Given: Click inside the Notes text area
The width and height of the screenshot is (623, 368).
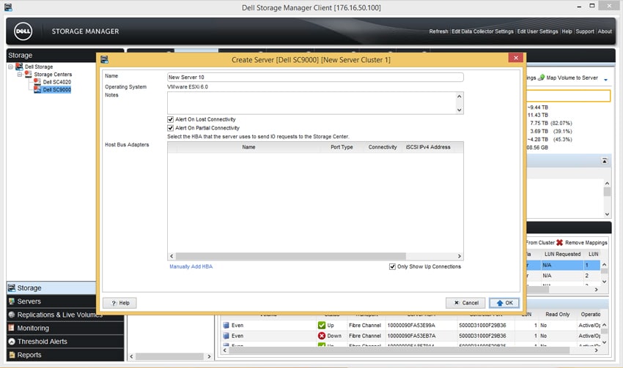Looking at the screenshot, I should (311, 103).
